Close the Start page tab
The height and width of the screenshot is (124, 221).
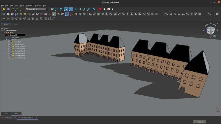15,118
